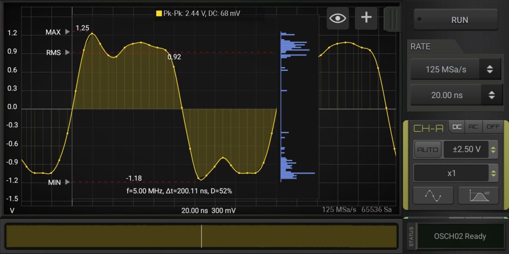The width and height of the screenshot is (509, 254).
Task: Click the yellow channel color square
Action: coord(159,14)
